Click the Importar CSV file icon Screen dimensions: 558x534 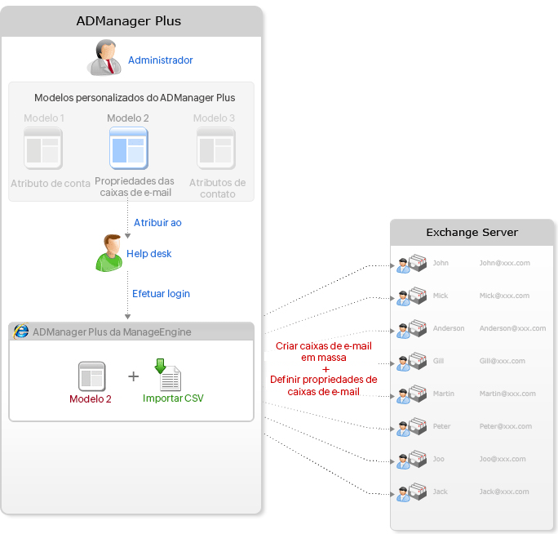coord(167,375)
